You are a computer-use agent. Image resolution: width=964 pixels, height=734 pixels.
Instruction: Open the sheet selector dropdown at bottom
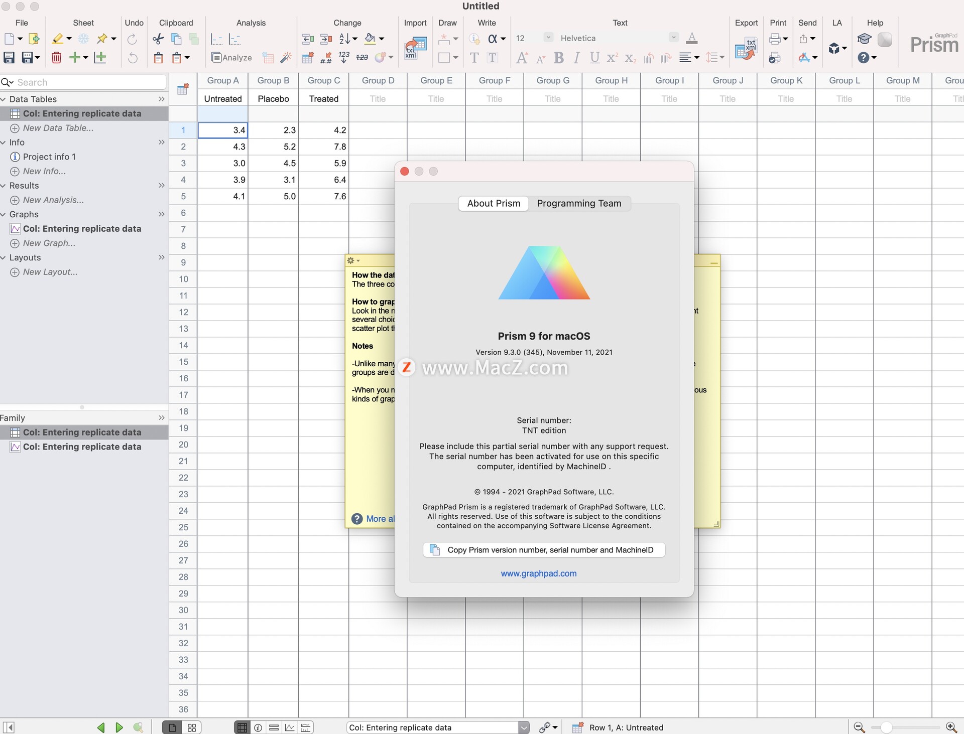524,727
